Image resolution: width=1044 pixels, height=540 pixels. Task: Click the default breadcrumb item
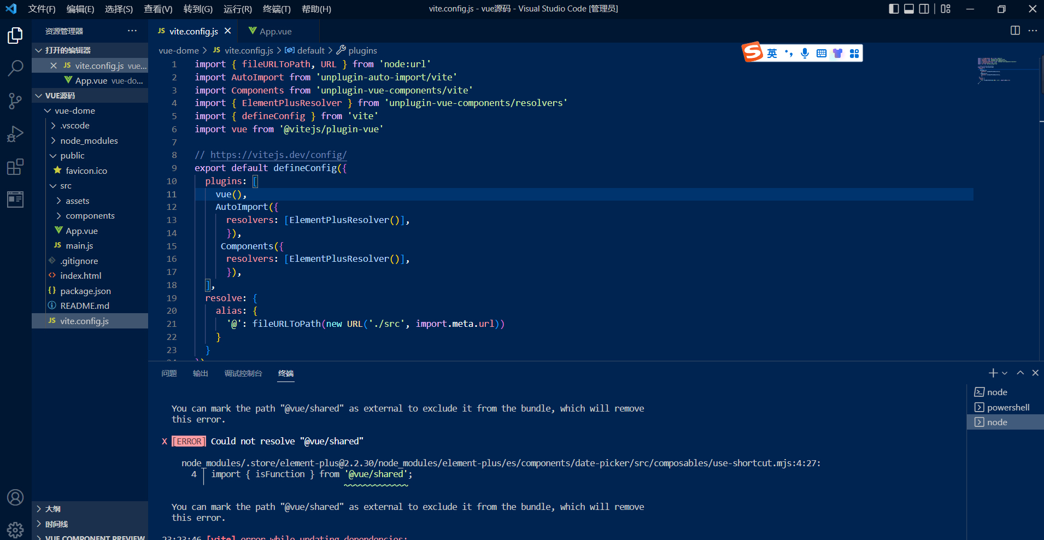tap(305, 50)
